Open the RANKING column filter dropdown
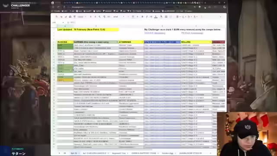The height and width of the screenshot is (156, 277). tap(72, 42)
